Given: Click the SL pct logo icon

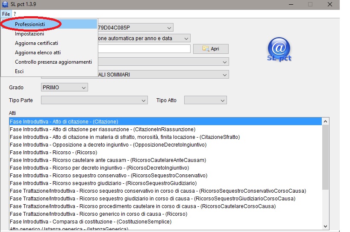Looking at the screenshot, I should [x=279, y=49].
